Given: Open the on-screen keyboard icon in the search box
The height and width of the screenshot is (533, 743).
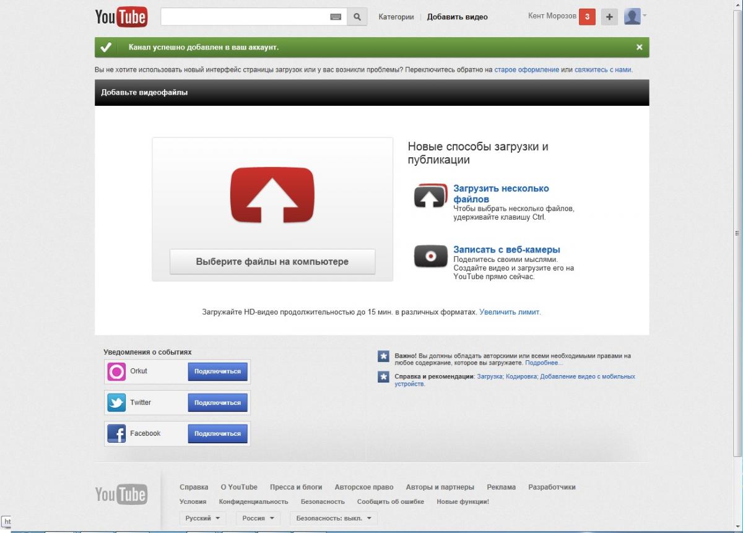Looking at the screenshot, I should tap(336, 17).
